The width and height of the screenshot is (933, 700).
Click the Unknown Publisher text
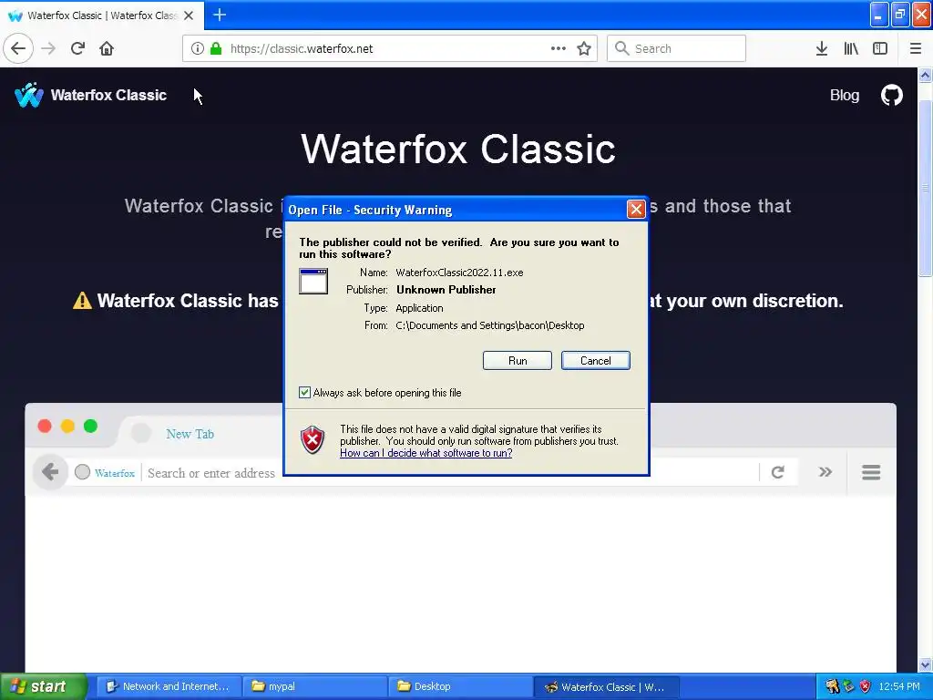coord(446,290)
